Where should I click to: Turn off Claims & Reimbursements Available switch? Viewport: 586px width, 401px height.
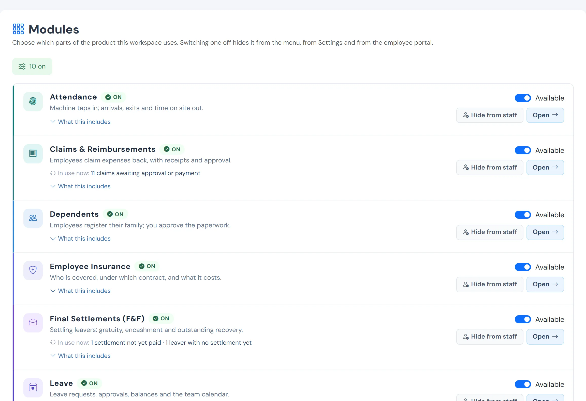[523, 150]
